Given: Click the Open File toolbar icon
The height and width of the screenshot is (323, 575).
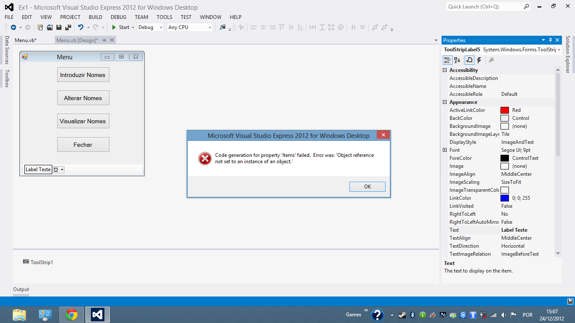Looking at the screenshot, I should pyautogui.click(x=49, y=27).
